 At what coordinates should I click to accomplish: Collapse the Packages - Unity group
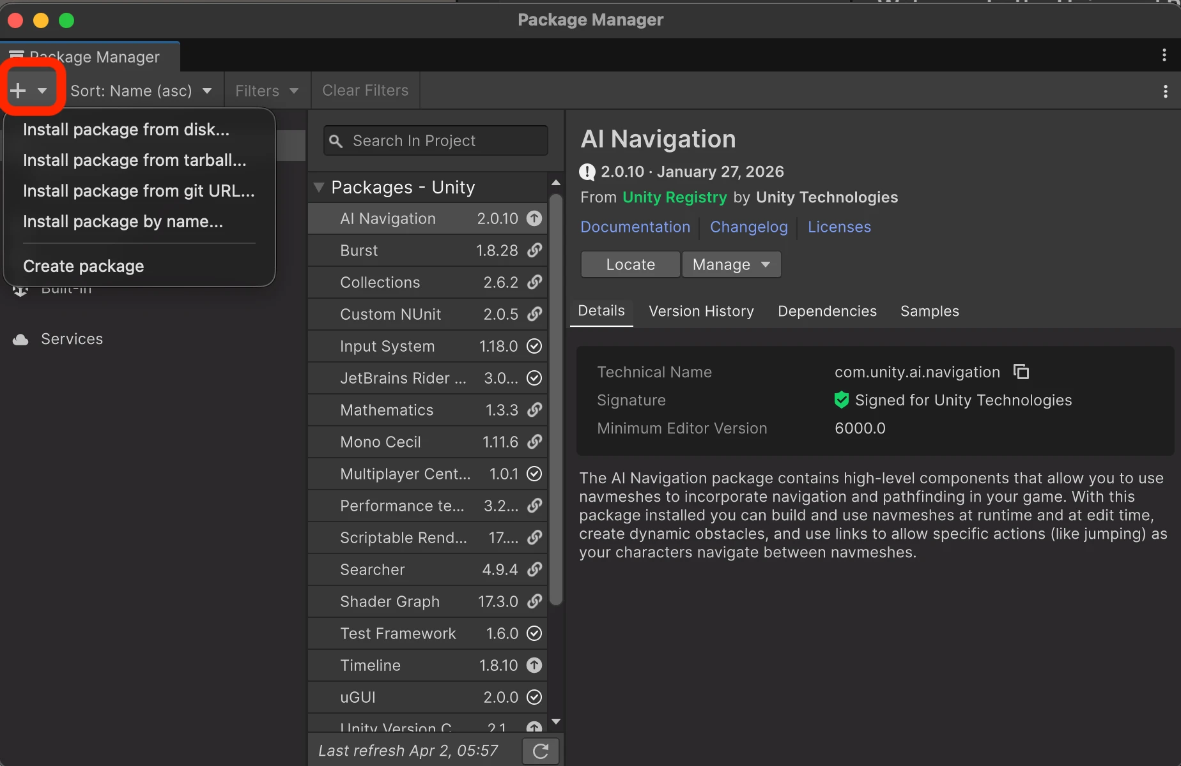pyautogui.click(x=319, y=188)
